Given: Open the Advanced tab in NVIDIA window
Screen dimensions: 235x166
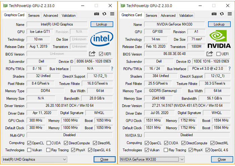Looking at the screenshot, I should [x=168, y=15].
